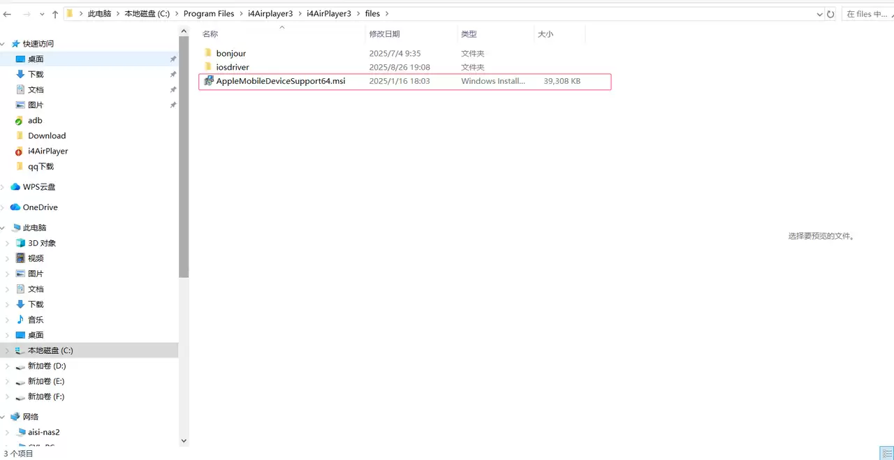This screenshot has width=894, height=460.
Task: Click the navigation pane vertical scrollbar
Action: 184,209
